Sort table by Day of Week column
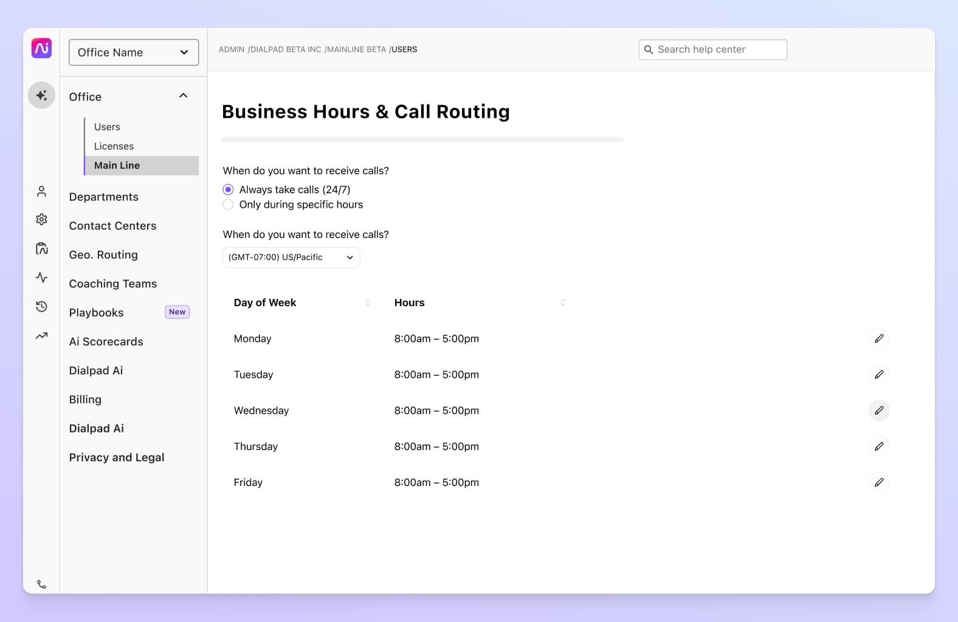958x622 pixels. pyautogui.click(x=367, y=302)
